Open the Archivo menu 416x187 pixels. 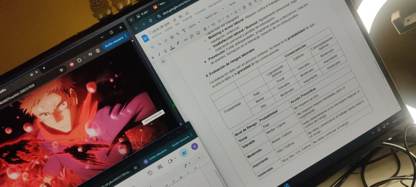(157, 35)
